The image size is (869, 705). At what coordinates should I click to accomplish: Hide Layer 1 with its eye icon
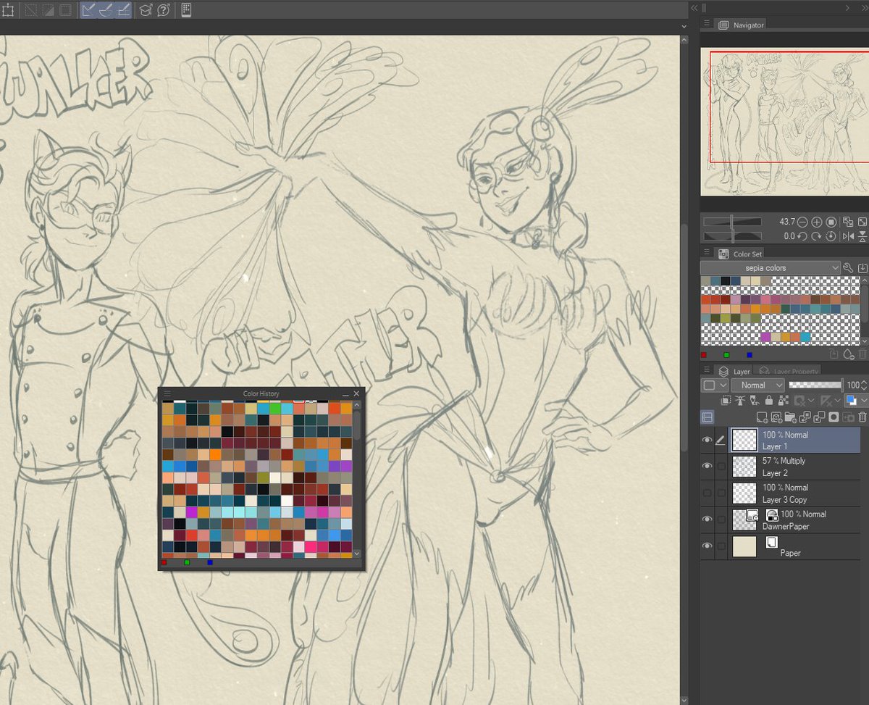point(708,440)
